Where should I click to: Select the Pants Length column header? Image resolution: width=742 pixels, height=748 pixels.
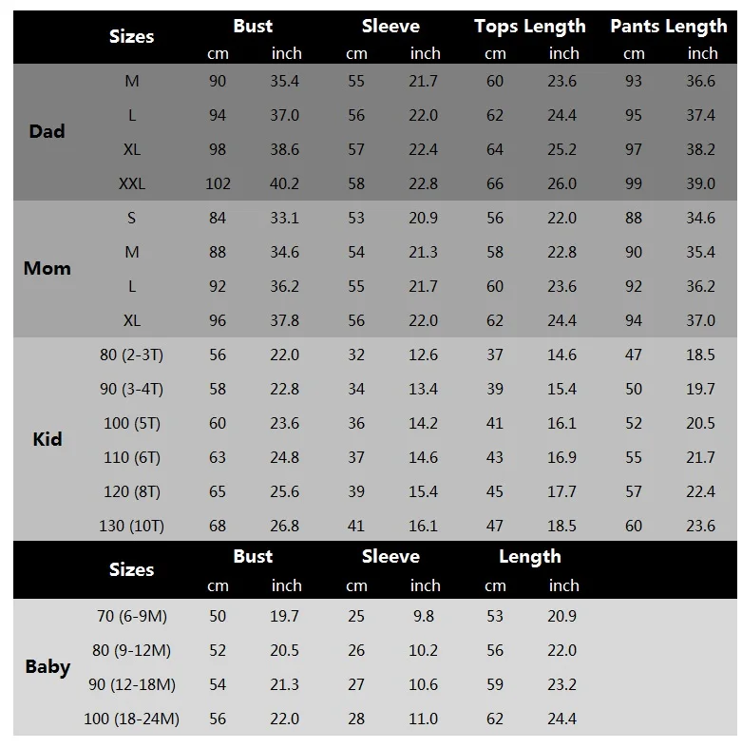[x=668, y=27]
